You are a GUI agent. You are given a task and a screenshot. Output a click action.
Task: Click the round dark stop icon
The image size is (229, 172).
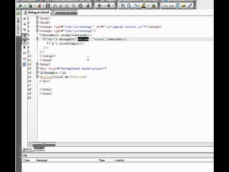click(81, 6)
